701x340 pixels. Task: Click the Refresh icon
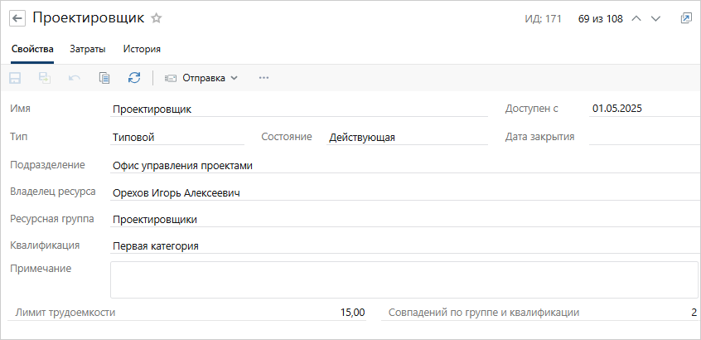point(134,78)
